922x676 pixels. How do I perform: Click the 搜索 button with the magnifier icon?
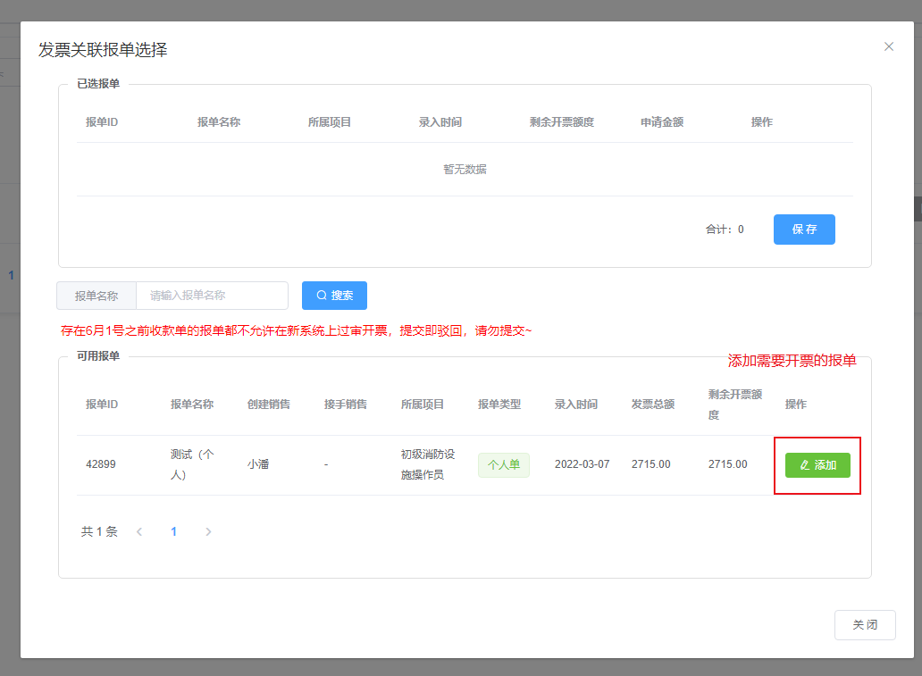[x=334, y=296]
